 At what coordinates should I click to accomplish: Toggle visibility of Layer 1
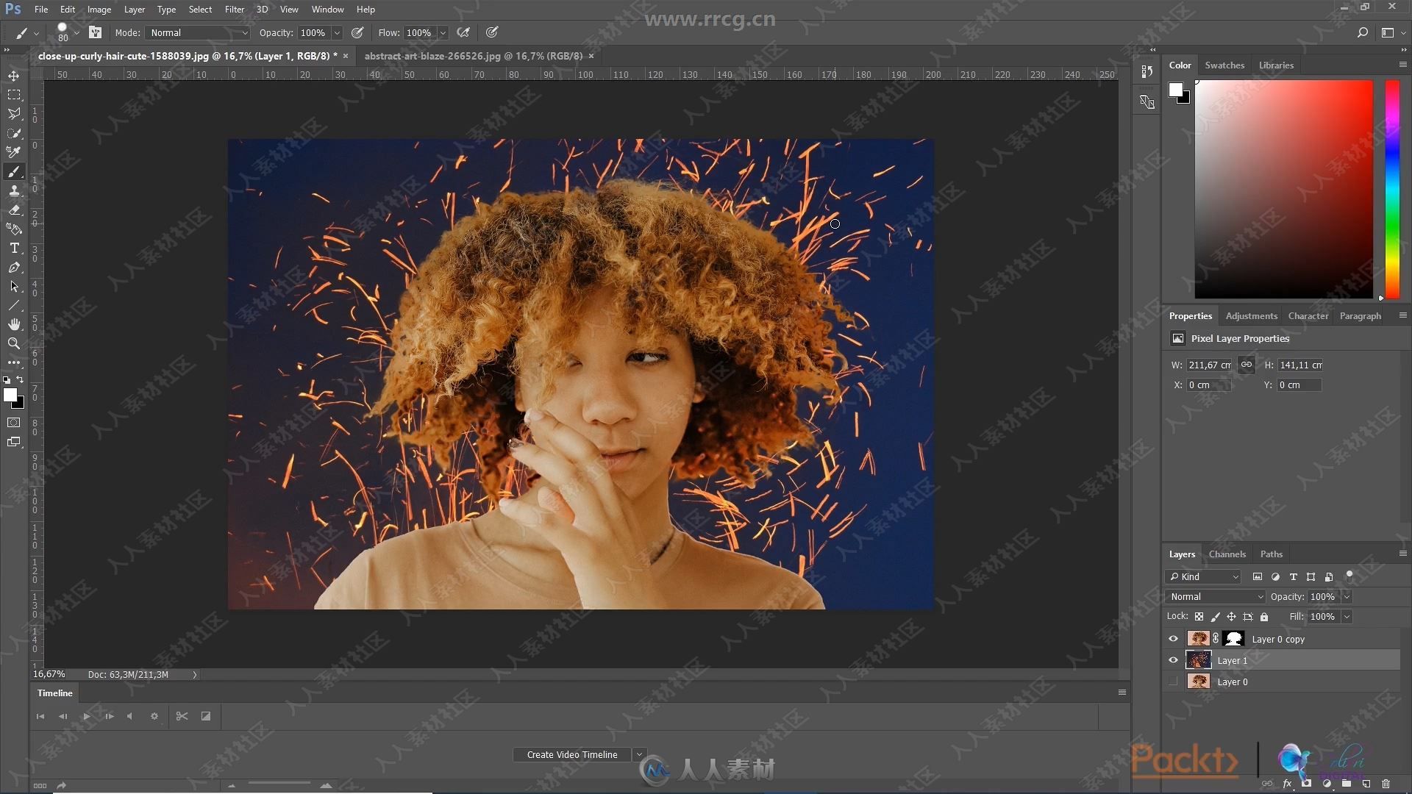point(1174,660)
